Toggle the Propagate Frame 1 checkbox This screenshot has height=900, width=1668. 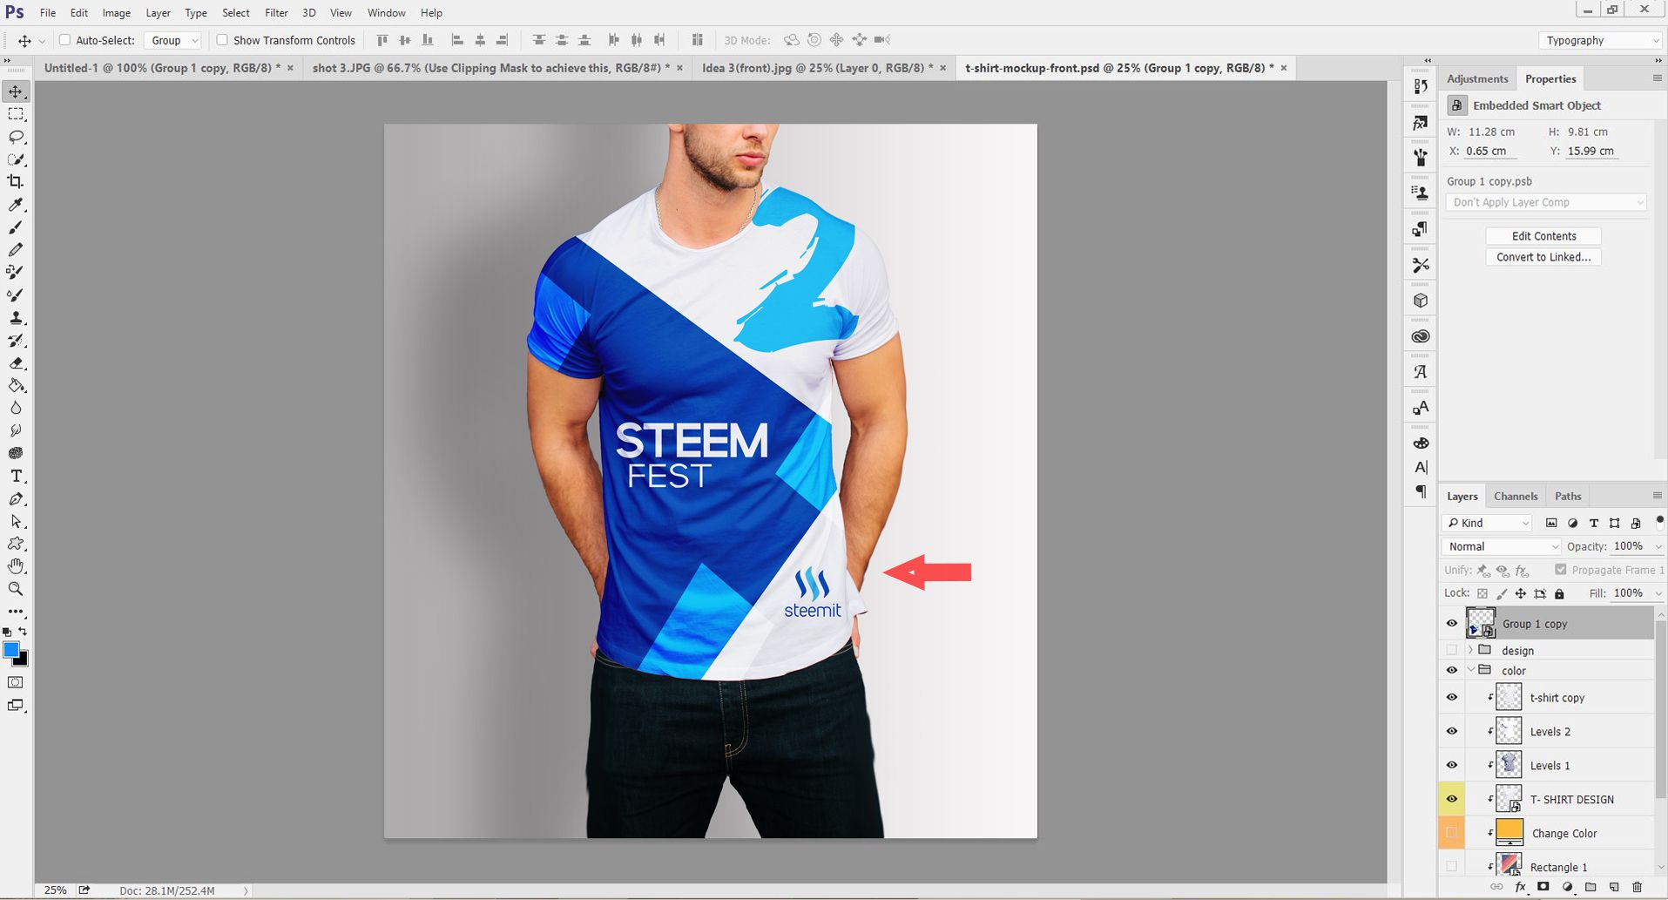(1561, 570)
